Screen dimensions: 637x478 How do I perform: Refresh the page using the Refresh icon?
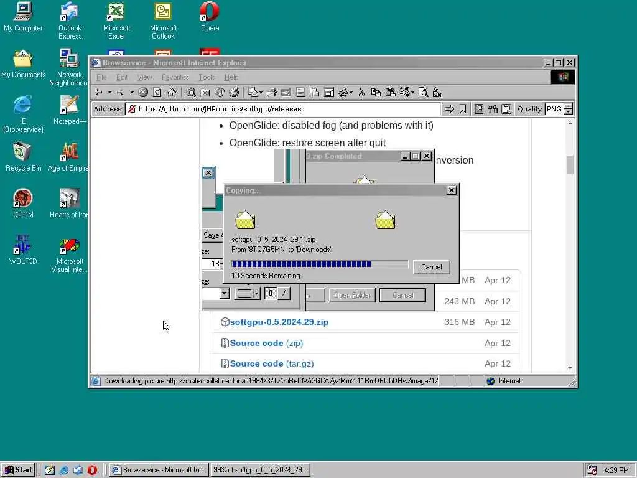click(157, 93)
